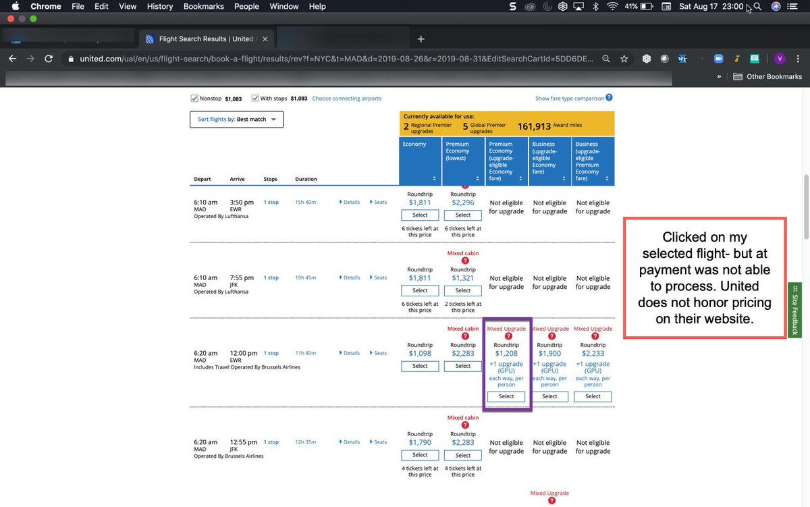Expand Details for the 7:55 pm JFK flight

coord(350,277)
